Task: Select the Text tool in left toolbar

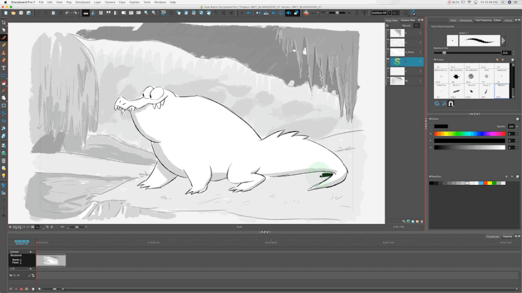Action: [x=4, y=67]
